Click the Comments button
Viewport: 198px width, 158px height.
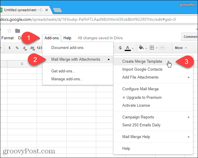tap(189, 37)
